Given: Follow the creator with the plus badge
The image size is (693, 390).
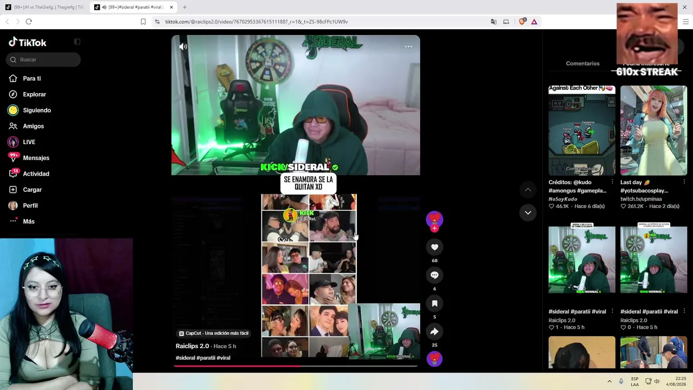Looking at the screenshot, I should point(434,228).
